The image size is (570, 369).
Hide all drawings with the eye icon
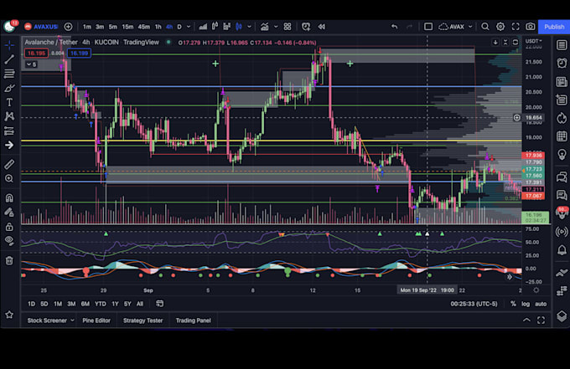(x=9, y=240)
